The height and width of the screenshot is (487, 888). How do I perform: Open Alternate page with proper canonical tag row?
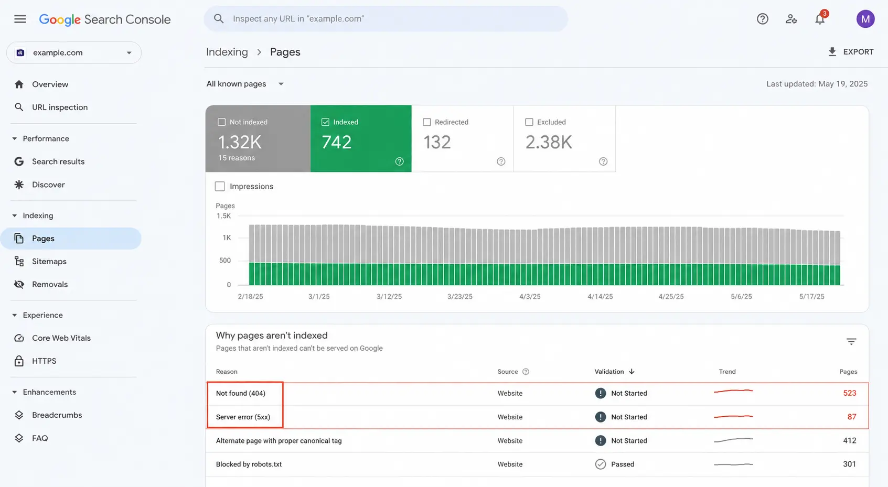tap(537, 441)
